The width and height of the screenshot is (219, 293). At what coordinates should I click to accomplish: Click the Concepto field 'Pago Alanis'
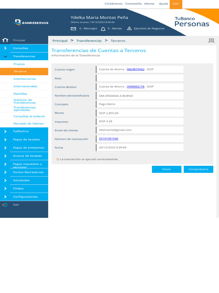coord(140,104)
